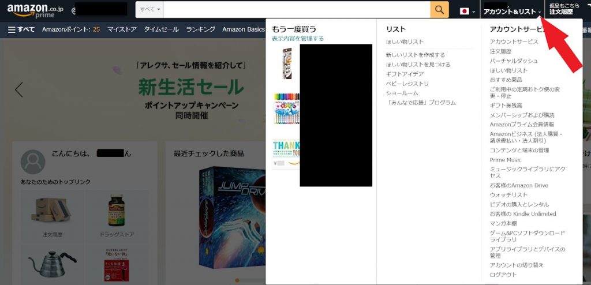Screen dimensions: 591x285
Task: Click ログアウト to sign out
Action: pos(503,275)
